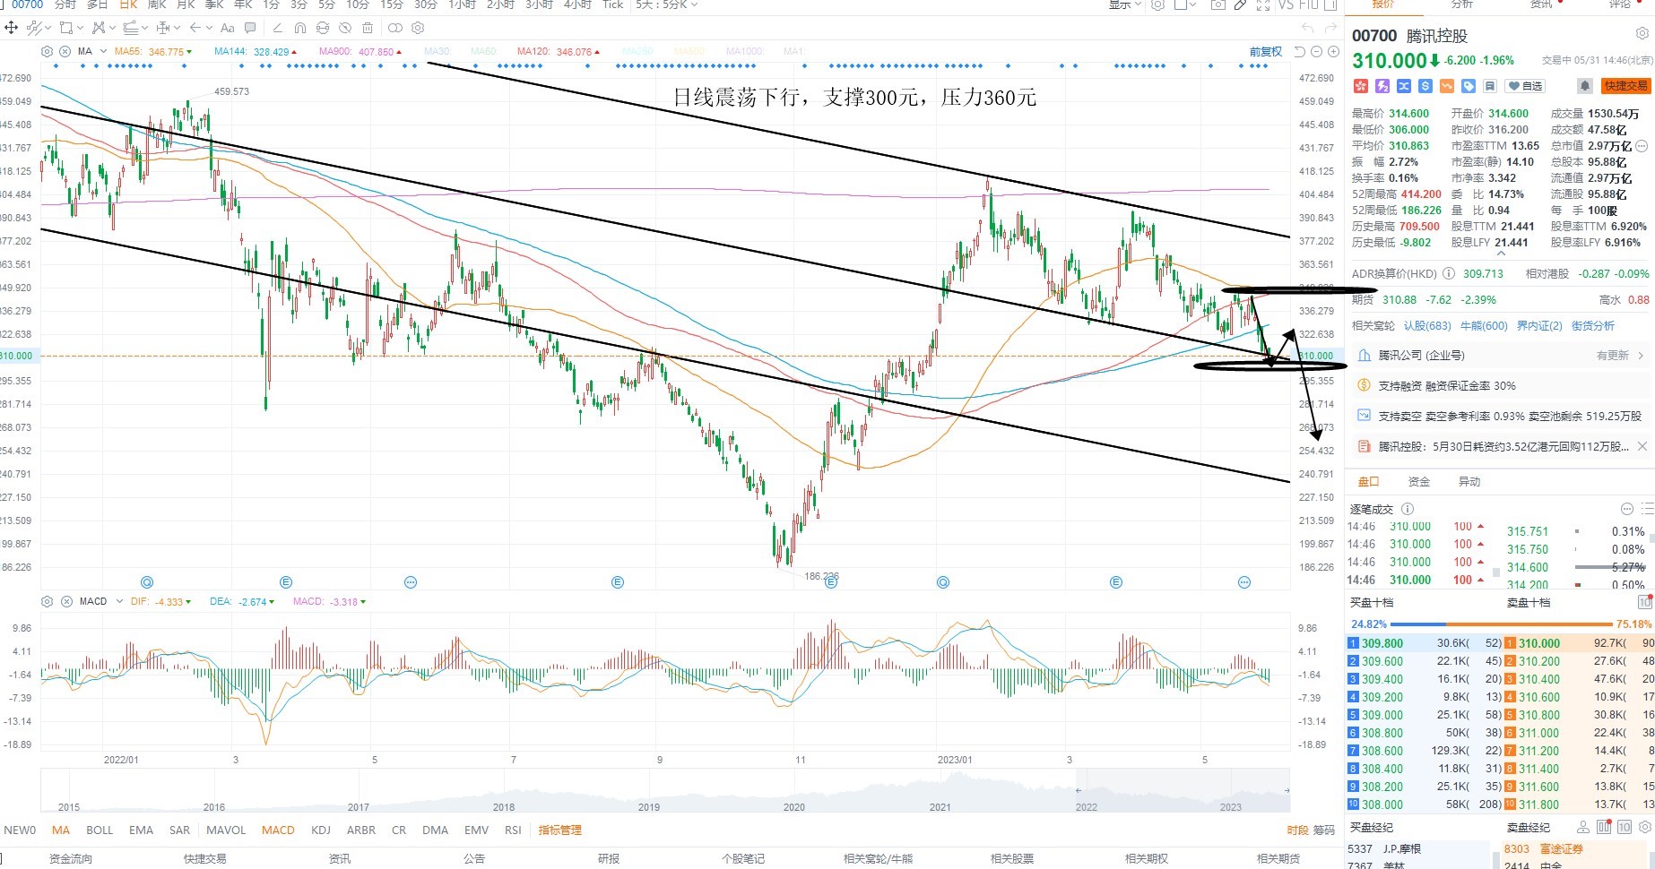
Task: Remove the MACD indicator with X
Action: (x=65, y=601)
